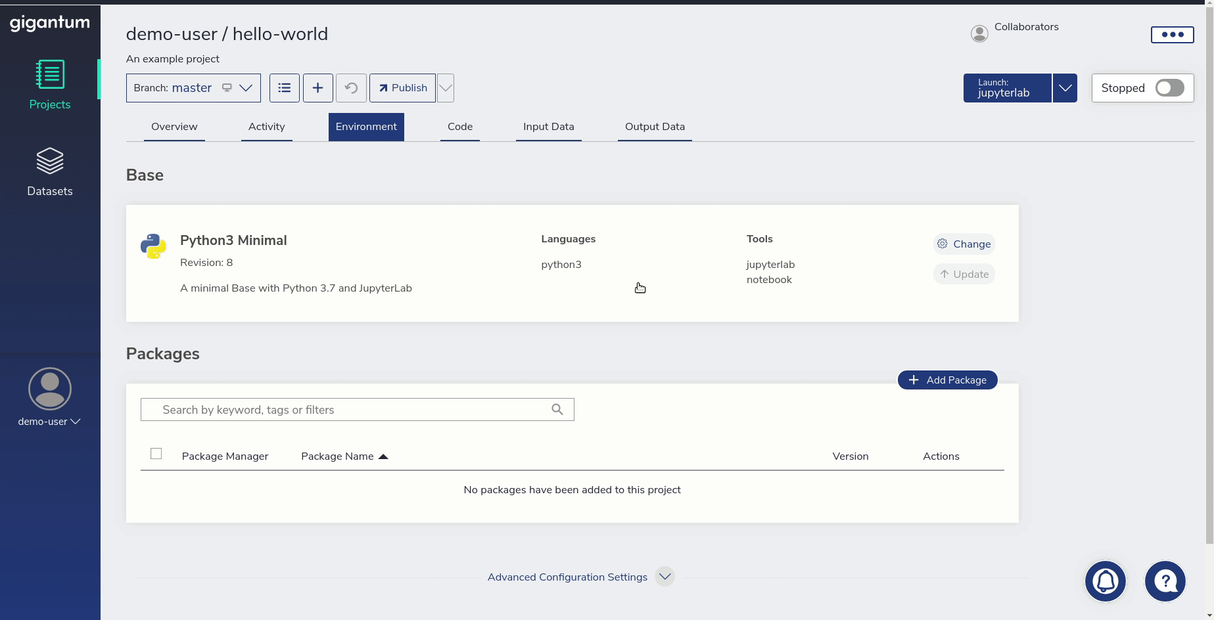This screenshot has height=620, width=1214.
Task: Click the jupyterlab tool entry
Action: click(770, 265)
